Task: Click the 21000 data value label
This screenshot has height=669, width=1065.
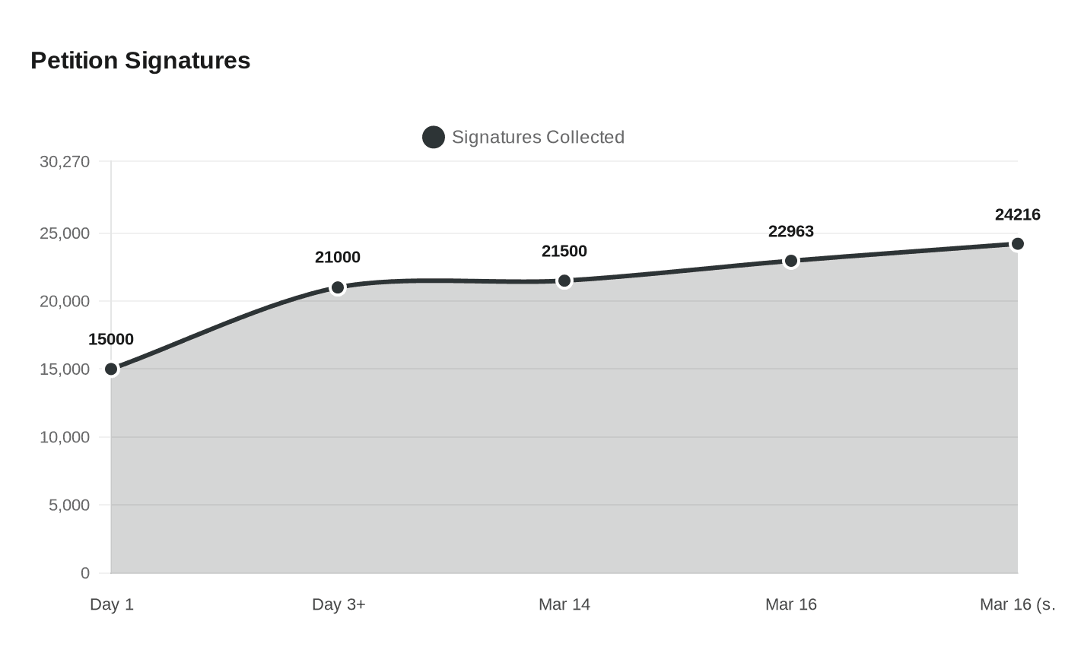Action: [338, 258]
